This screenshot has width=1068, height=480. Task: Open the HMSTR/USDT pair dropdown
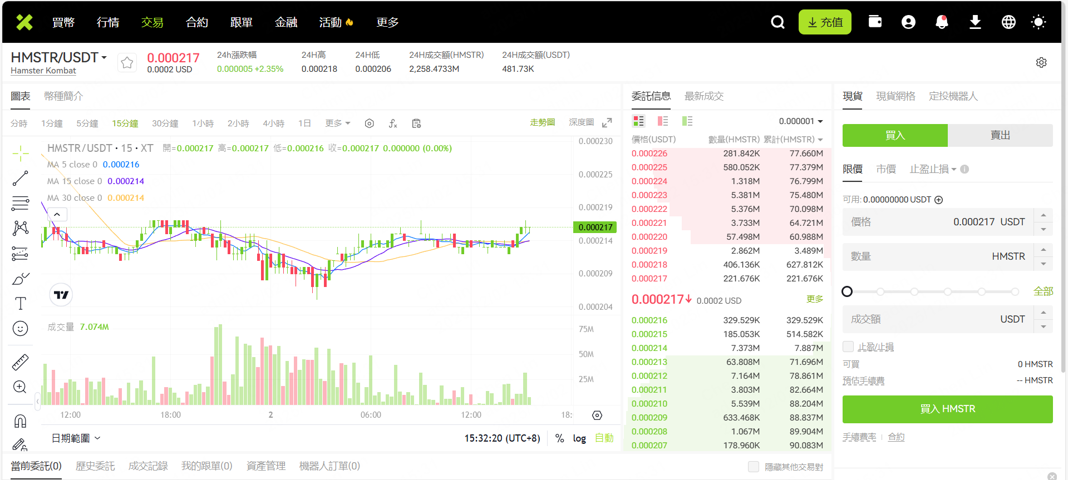point(104,57)
